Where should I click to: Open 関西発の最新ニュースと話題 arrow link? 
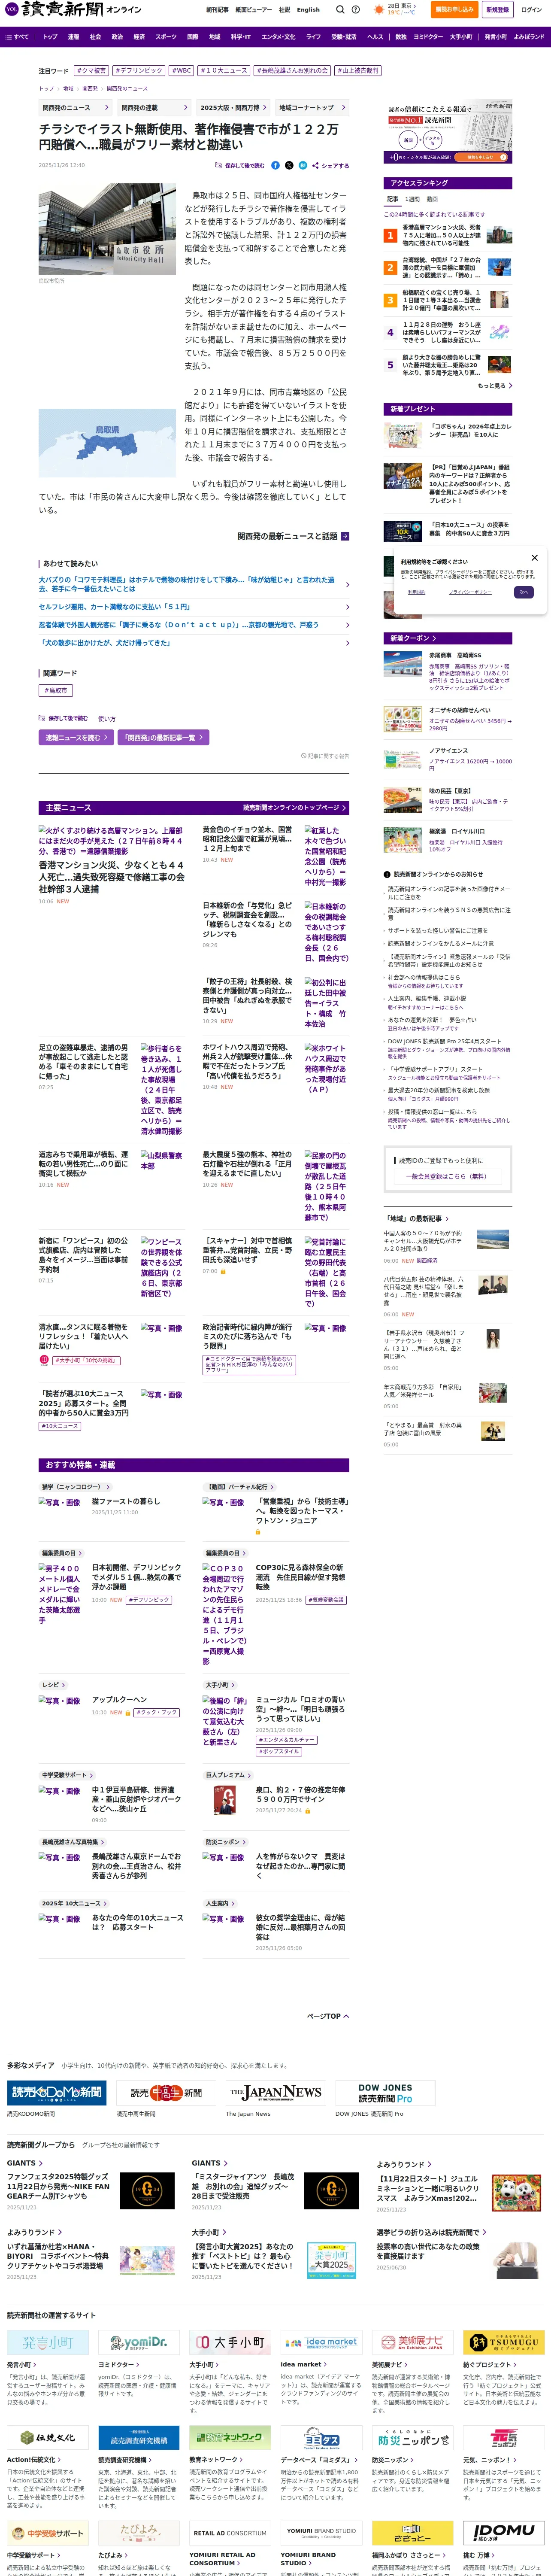pos(293,536)
